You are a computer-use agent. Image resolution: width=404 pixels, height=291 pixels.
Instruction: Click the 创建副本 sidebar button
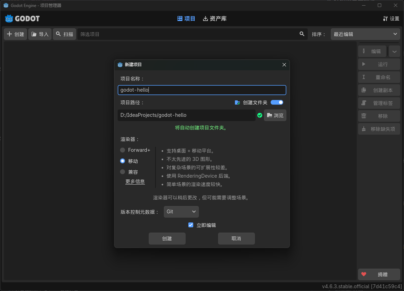click(379, 90)
